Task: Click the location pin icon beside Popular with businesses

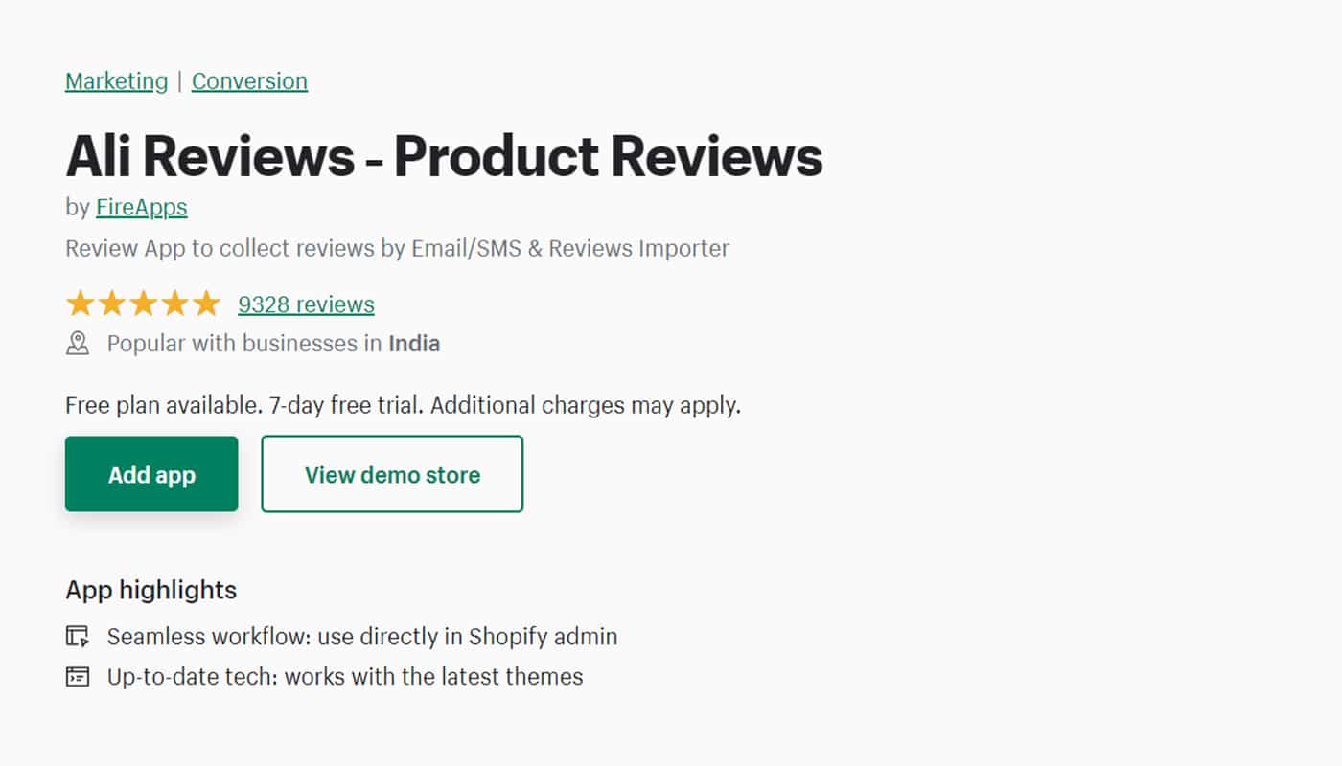Action: (78, 344)
